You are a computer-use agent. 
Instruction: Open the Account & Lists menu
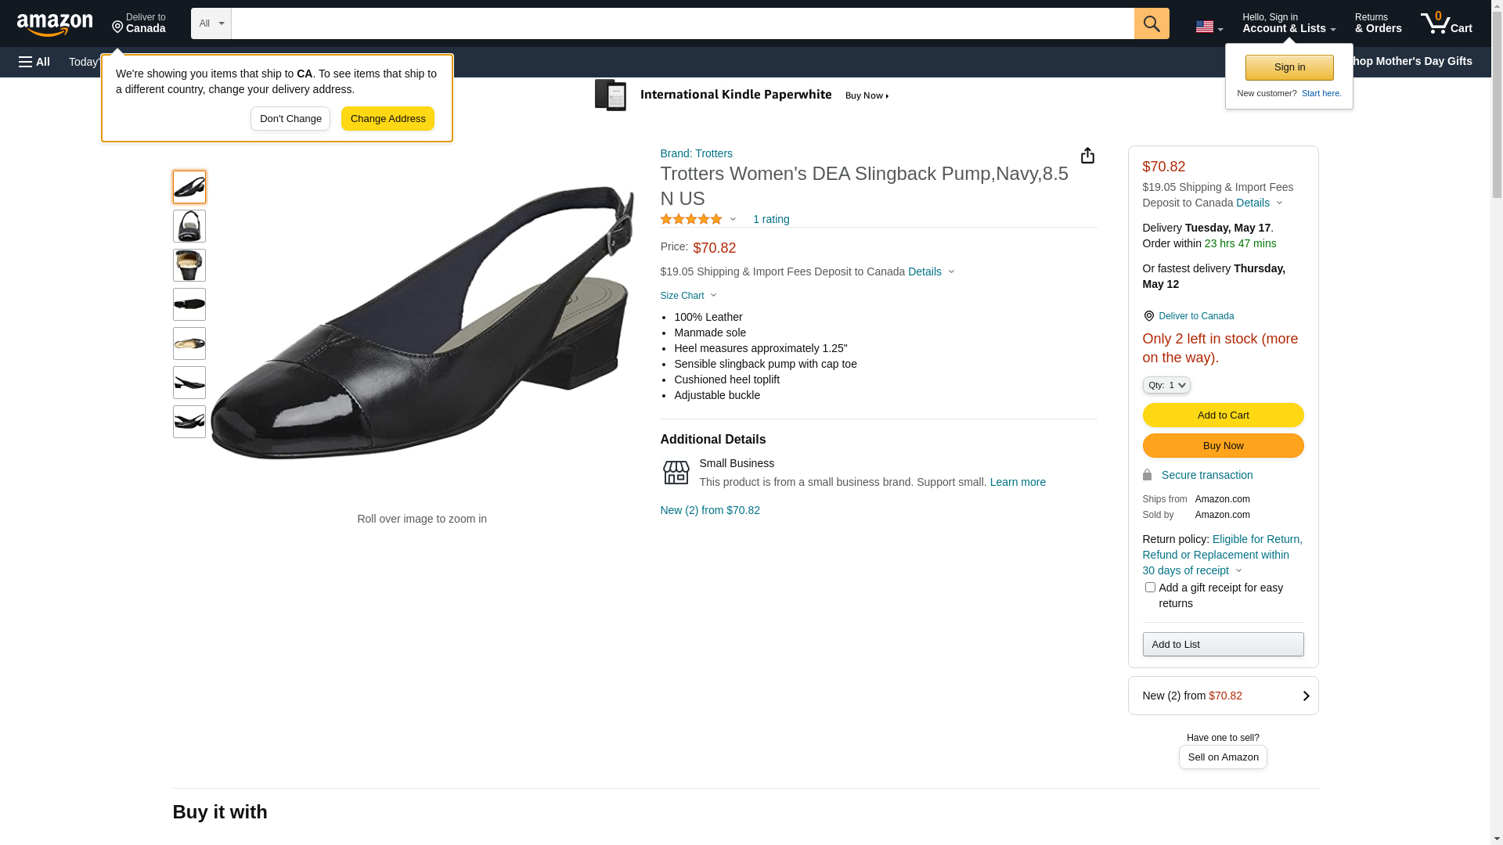1289,23
